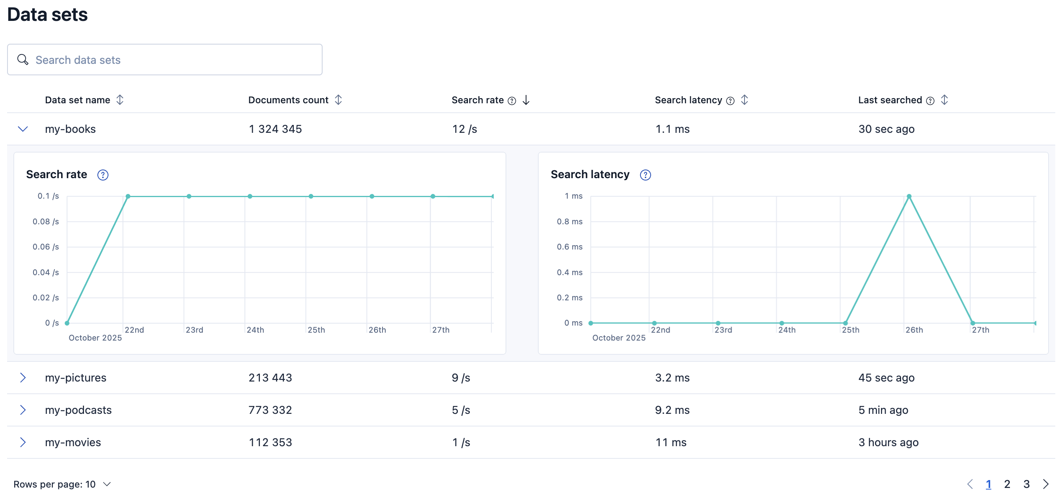Open Rows per page dropdown
1060x499 pixels.
62,484
